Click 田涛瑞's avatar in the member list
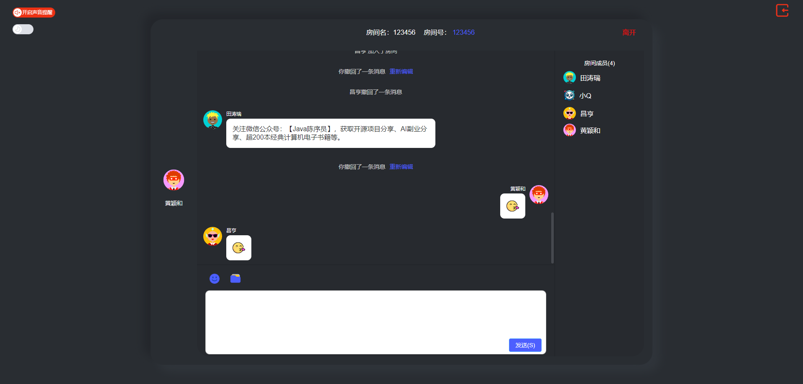The height and width of the screenshot is (384, 803). click(569, 77)
